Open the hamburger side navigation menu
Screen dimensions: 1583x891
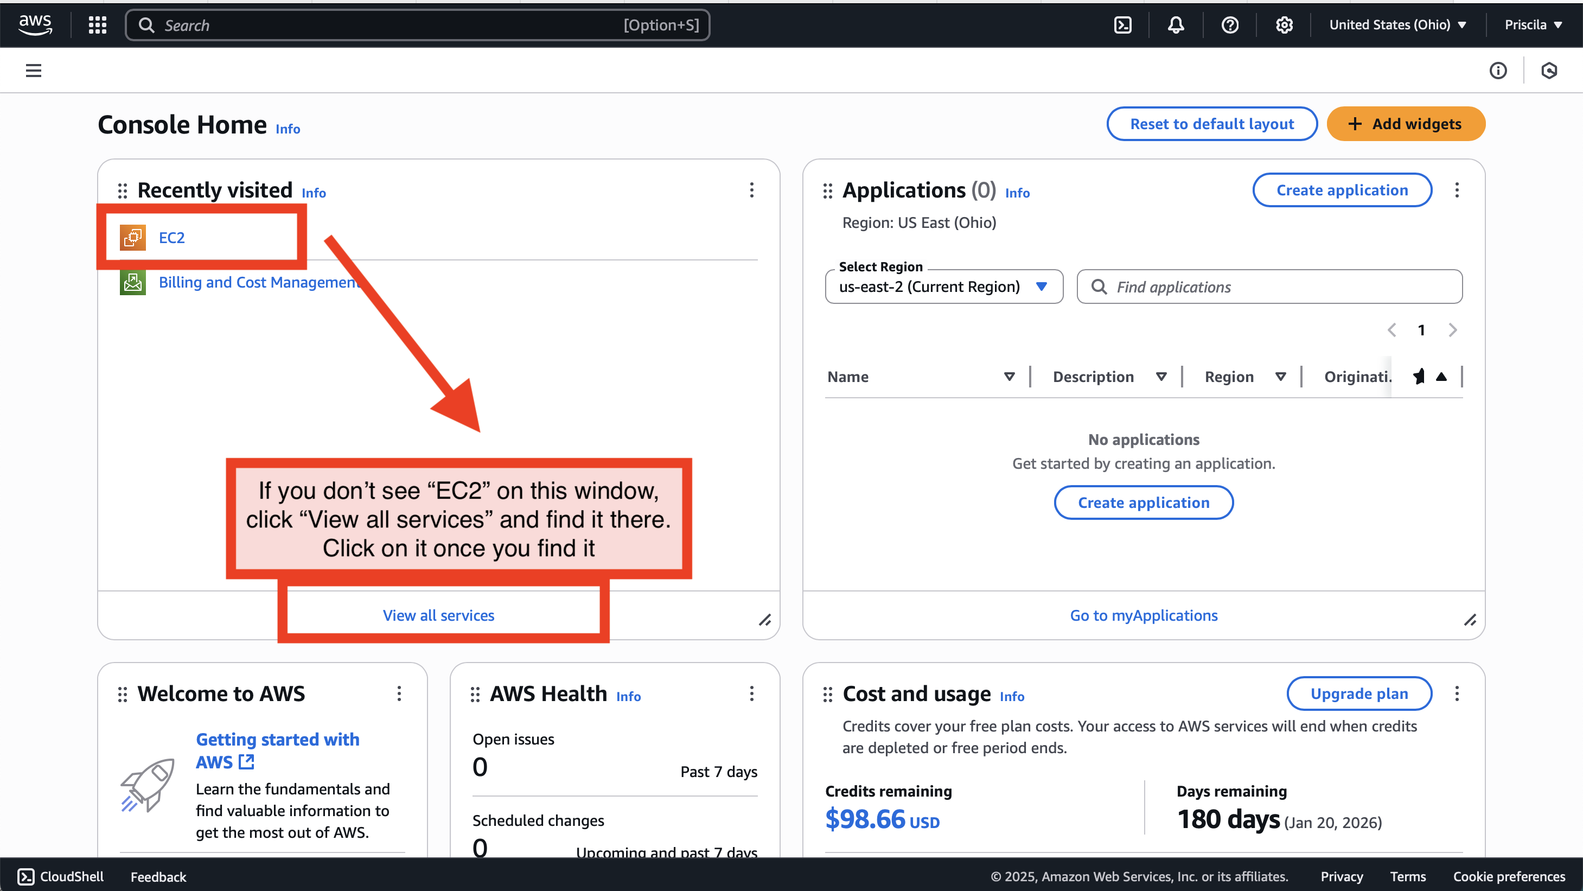coord(33,71)
